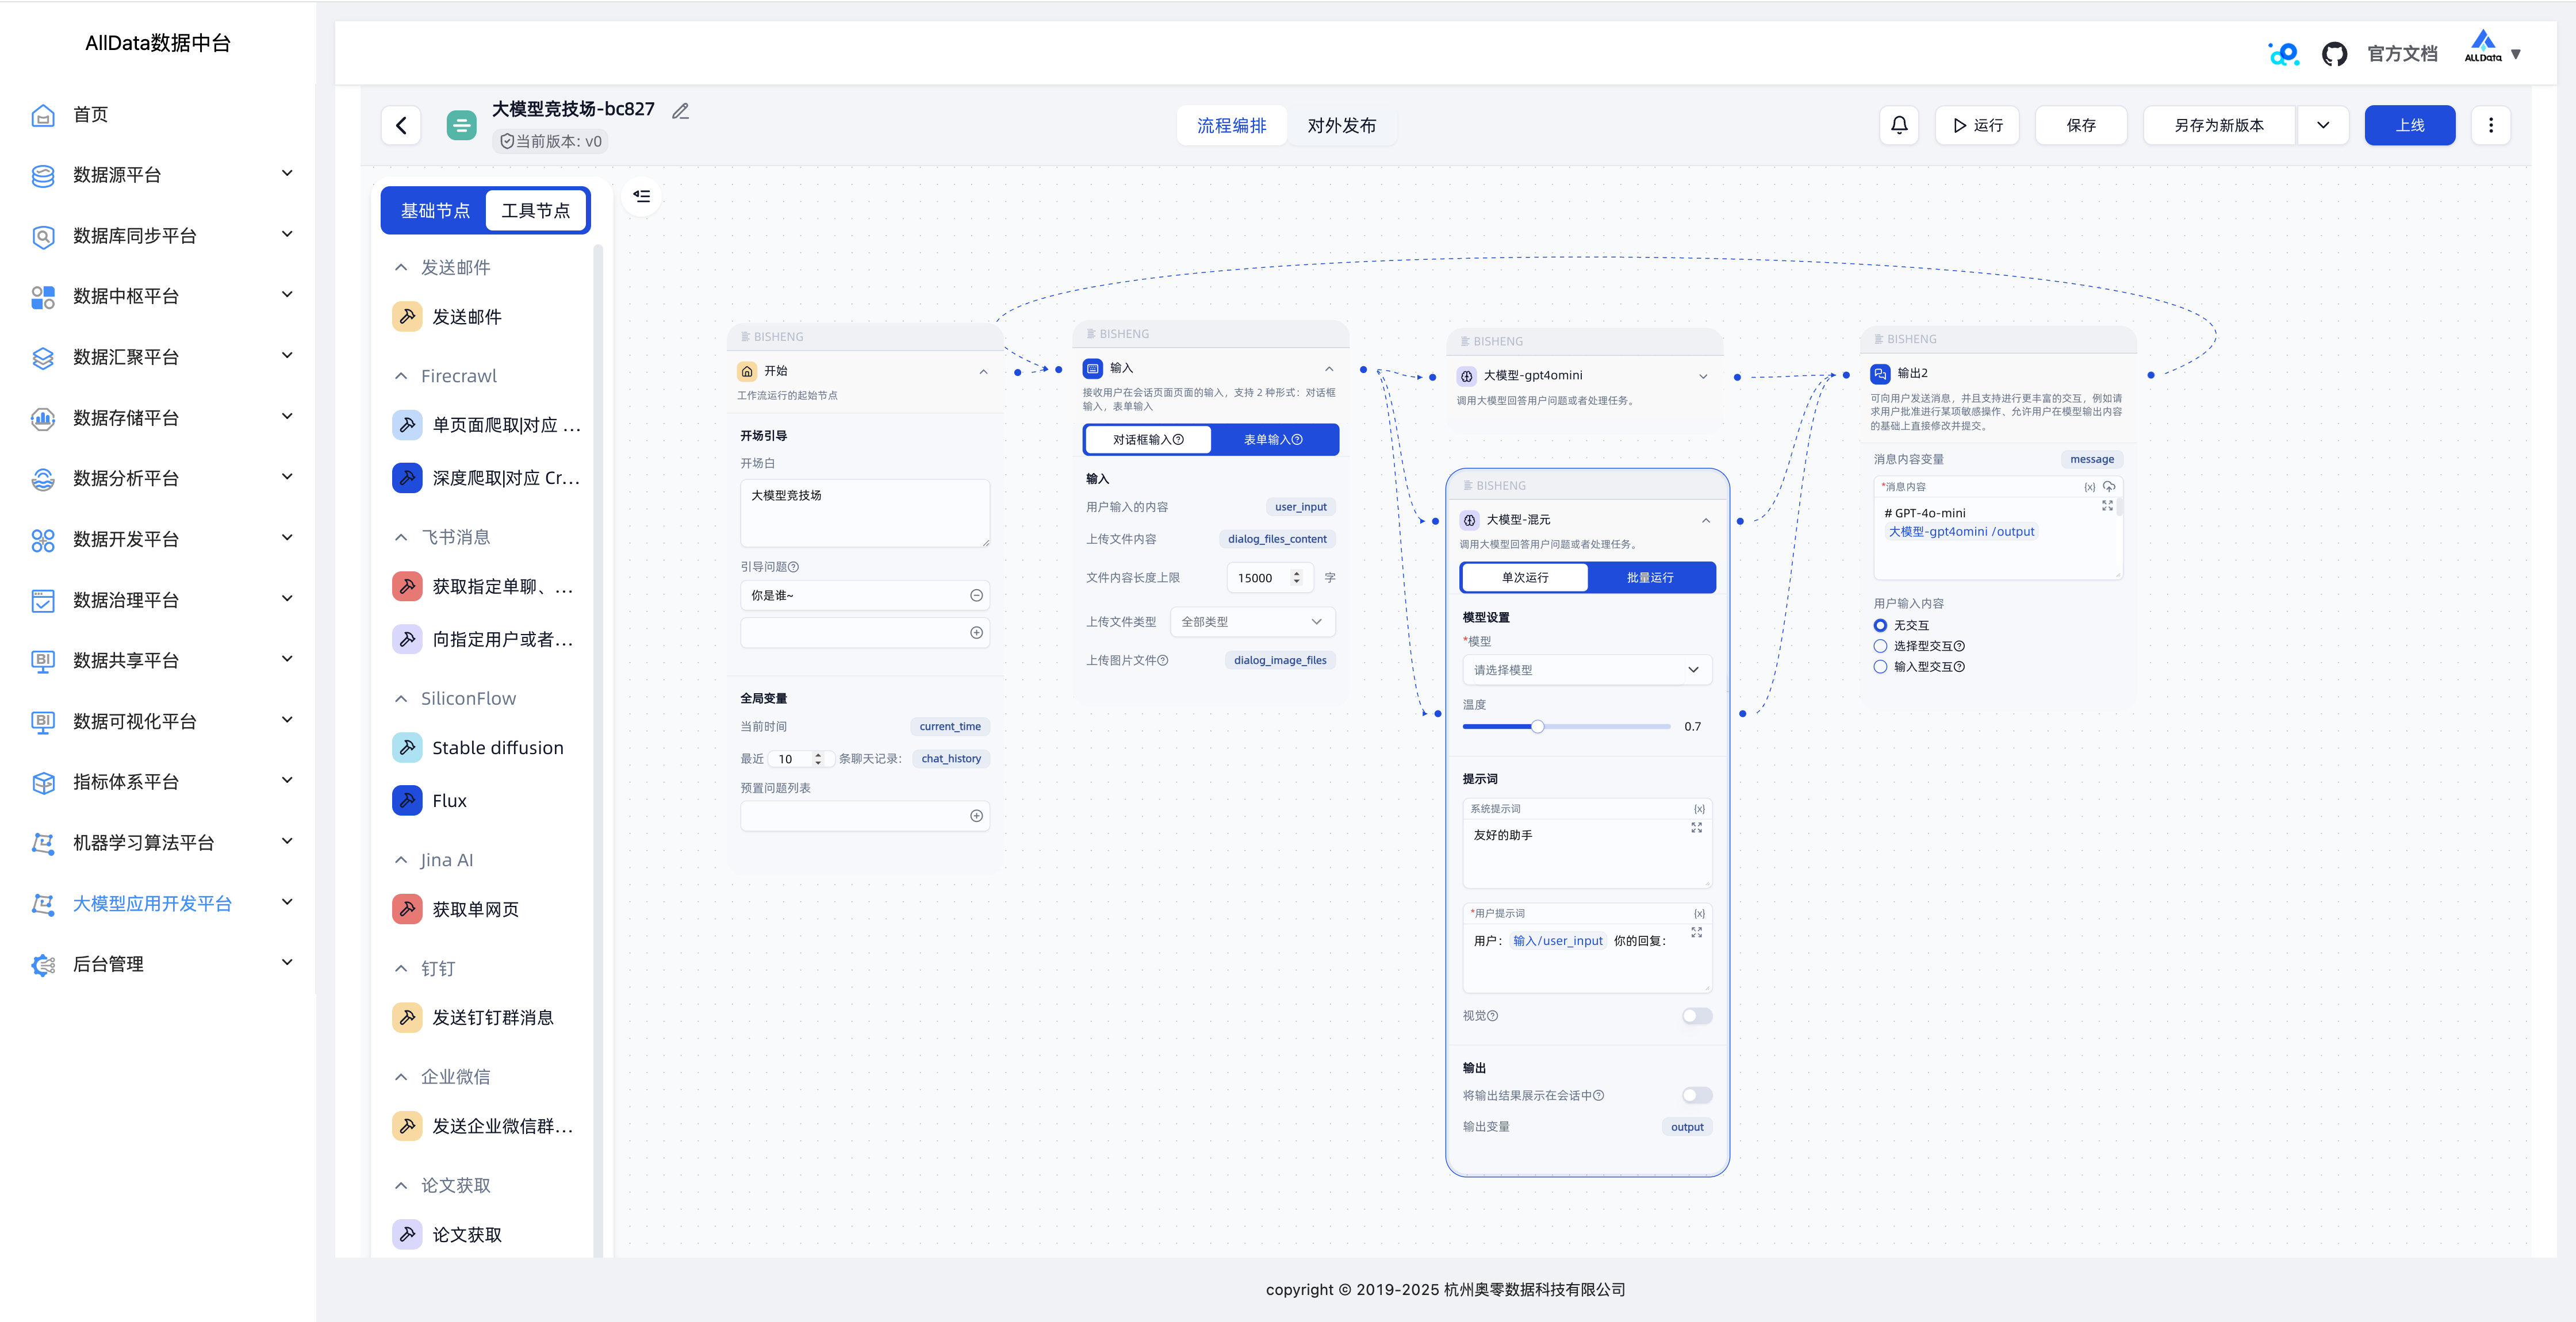Viewport: 2576px width, 1322px height.
Task: Click the 上线 publish button
Action: click(x=2409, y=125)
